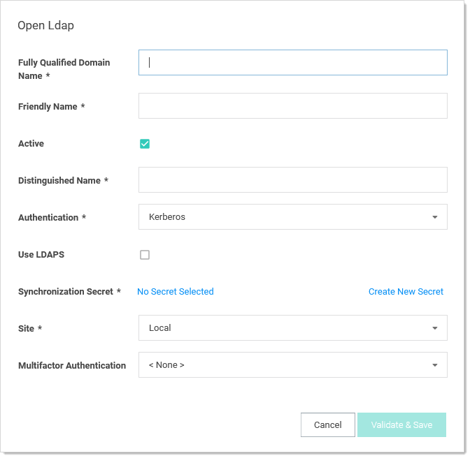The image size is (470, 458).
Task: Focus the Fully Qualified Domain Name field
Action: 293,63
